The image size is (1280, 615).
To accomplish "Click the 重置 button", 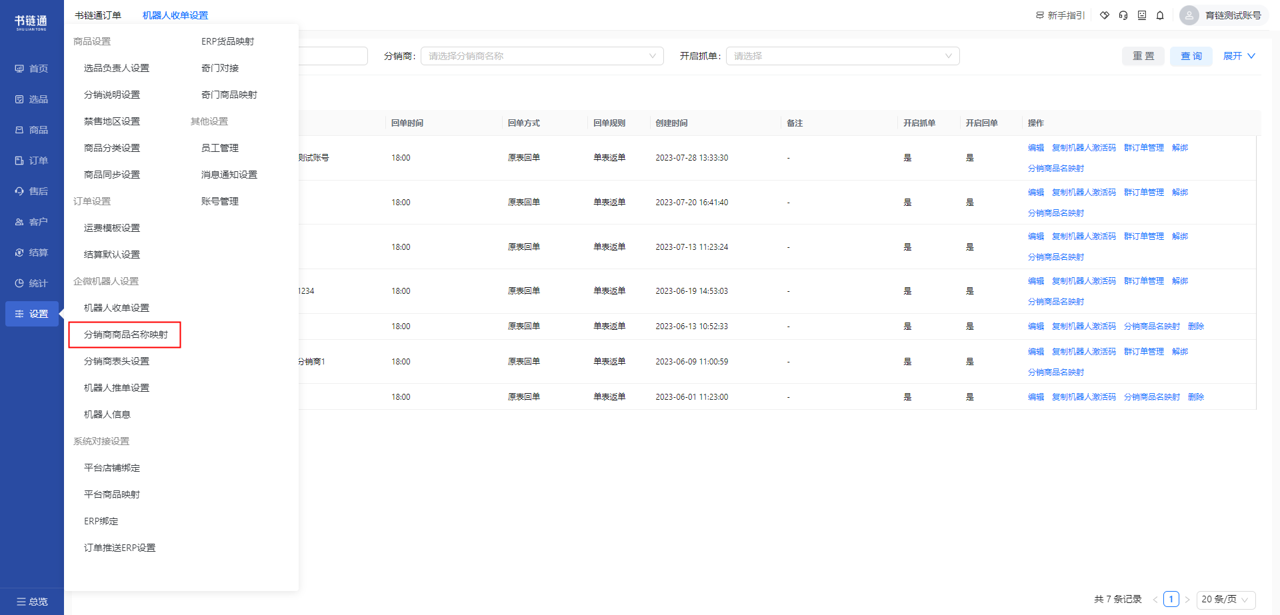I will point(1143,56).
